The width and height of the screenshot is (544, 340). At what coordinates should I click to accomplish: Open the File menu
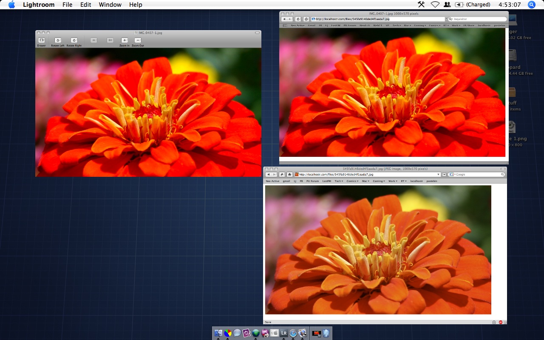click(x=67, y=5)
